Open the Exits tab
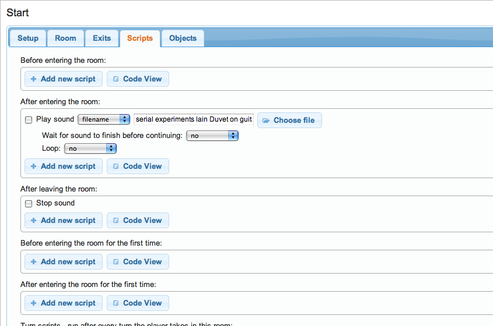 pyautogui.click(x=102, y=38)
